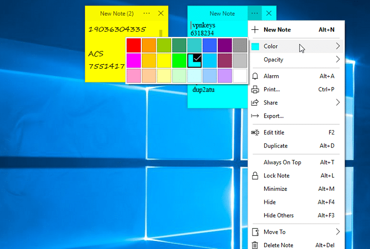Choose the sky blue swatch in middle row
Viewport: 370px width, 249px height.
pos(210,60)
